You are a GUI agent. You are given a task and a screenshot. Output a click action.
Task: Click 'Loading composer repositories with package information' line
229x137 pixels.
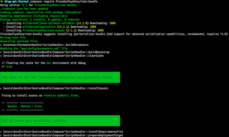pyautogui.click(x=41, y=12)
